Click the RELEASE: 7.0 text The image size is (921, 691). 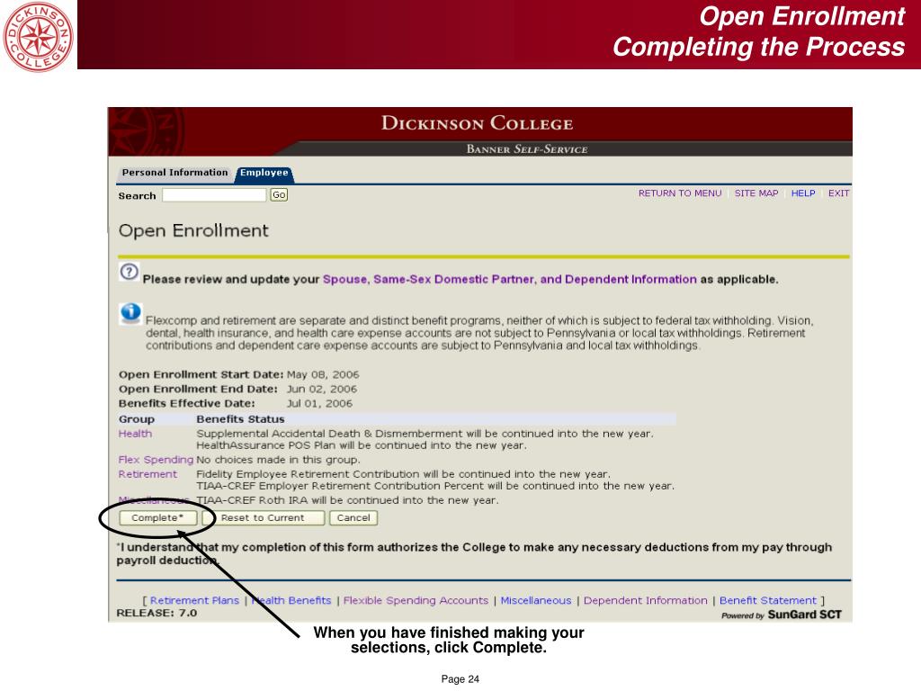point(156,613)
